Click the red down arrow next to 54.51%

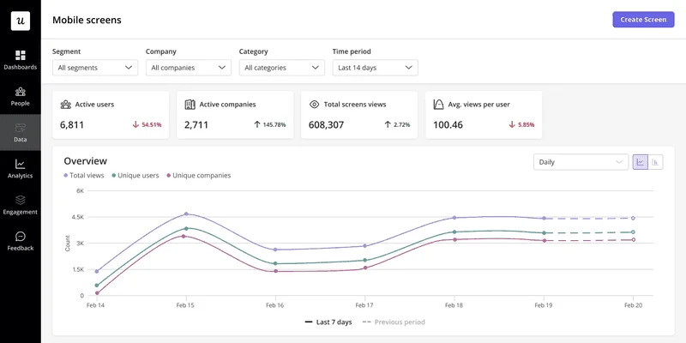pyautogui.click(x=135, y=124)
